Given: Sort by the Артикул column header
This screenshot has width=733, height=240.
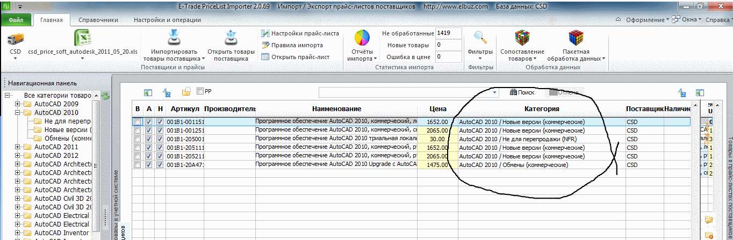Looking at the screenshot, I should click(184, 109).
